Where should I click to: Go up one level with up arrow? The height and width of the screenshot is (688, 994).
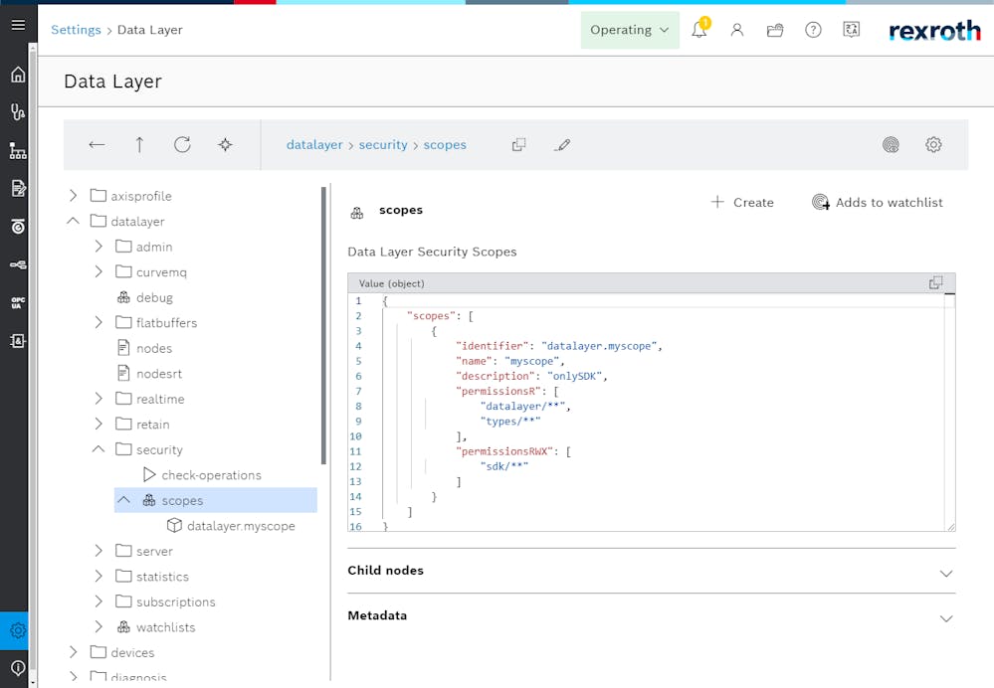pyautogui.click(x=139, y=144)
